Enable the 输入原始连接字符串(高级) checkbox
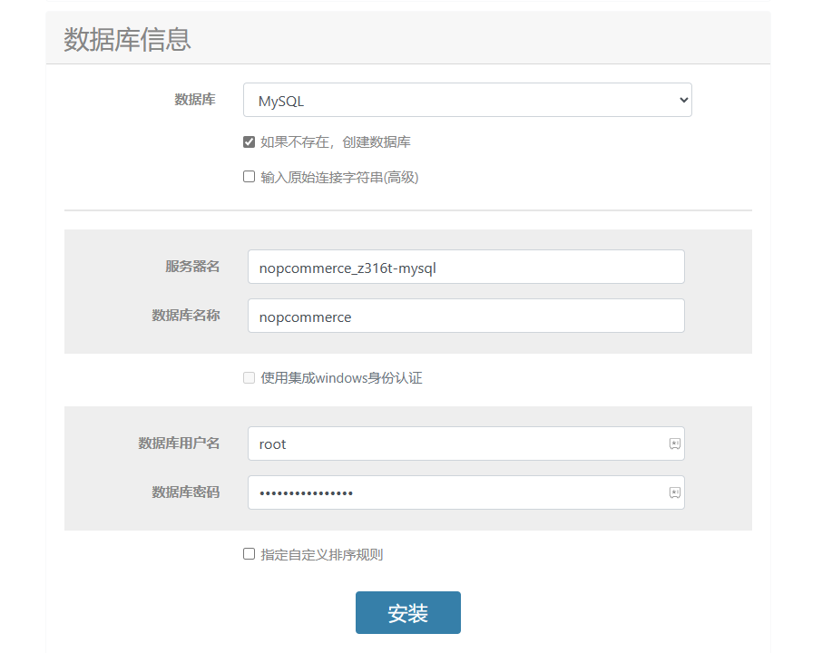The image size is (832, 653). [249, 177]
